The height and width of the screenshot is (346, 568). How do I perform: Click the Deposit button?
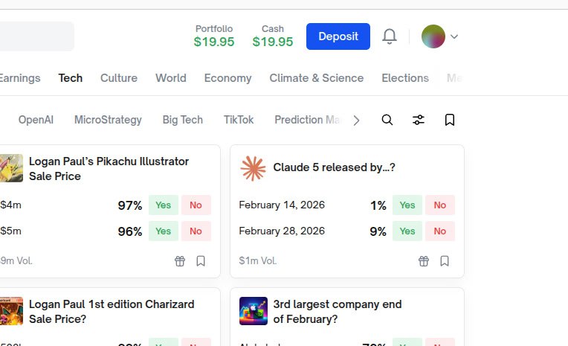point(338,36)
